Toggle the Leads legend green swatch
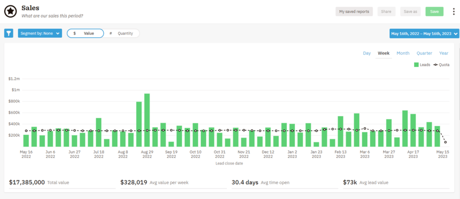Screen dimensions: 460x199 click(416, 65)
